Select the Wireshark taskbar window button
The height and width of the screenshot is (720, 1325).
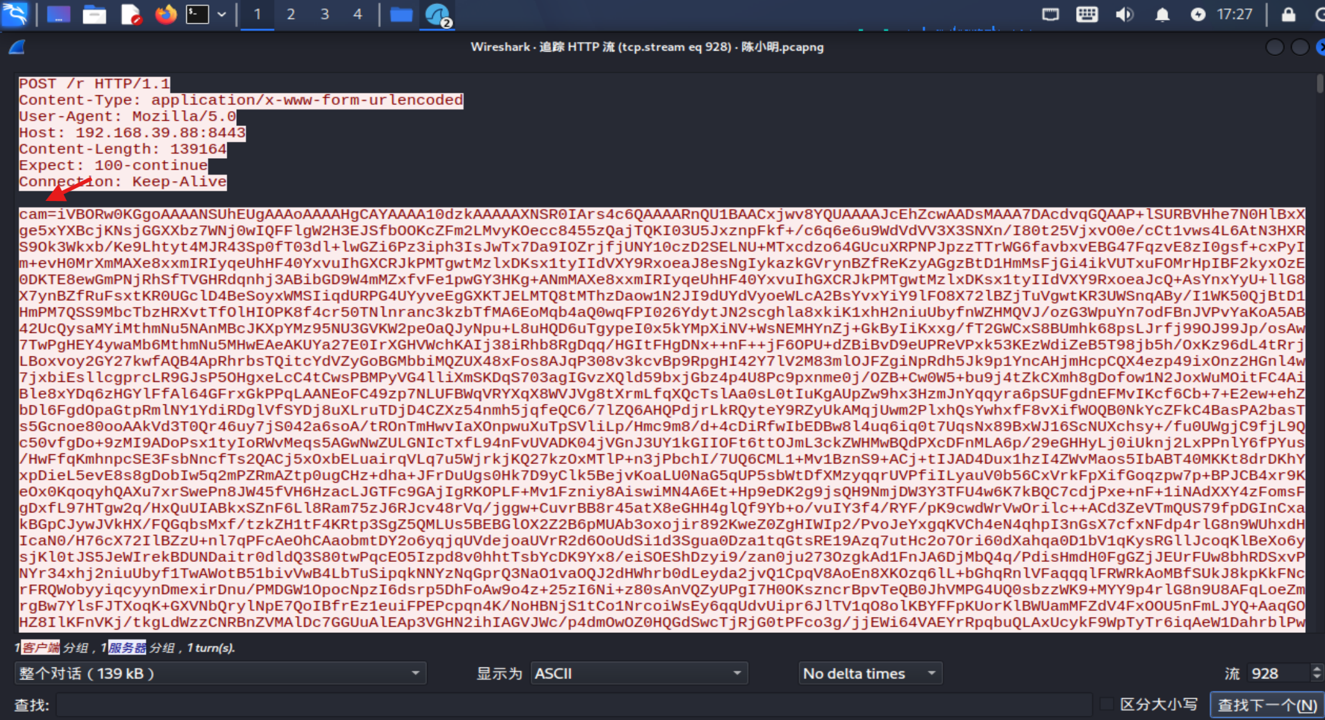coord(438,15)
